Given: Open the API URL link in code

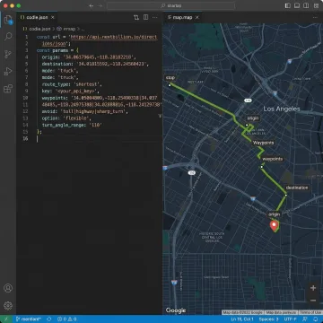Looking at the screenshot, I should [113, 37].
